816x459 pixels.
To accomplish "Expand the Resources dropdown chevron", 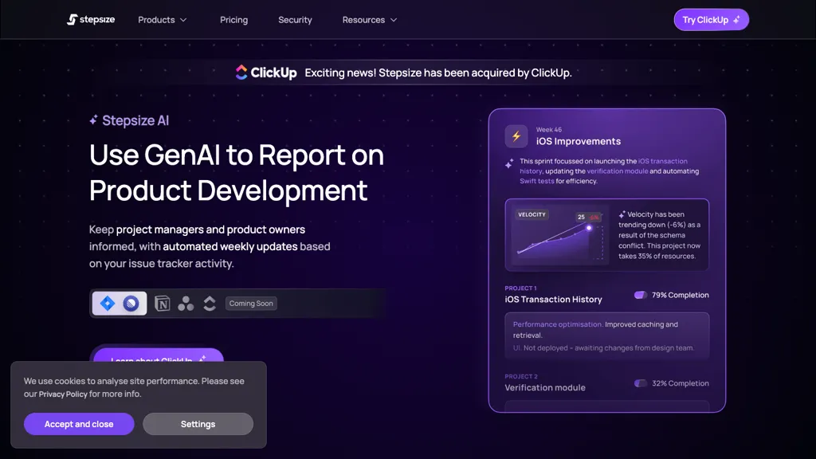I will point(394,20).
